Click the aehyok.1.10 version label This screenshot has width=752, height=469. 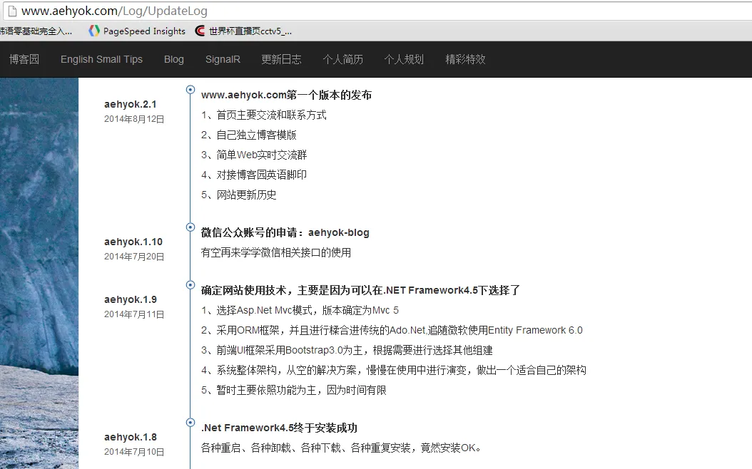[133, 242]
